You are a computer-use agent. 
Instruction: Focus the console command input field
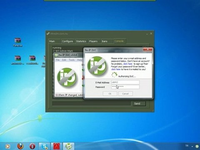tap(91, 104)
